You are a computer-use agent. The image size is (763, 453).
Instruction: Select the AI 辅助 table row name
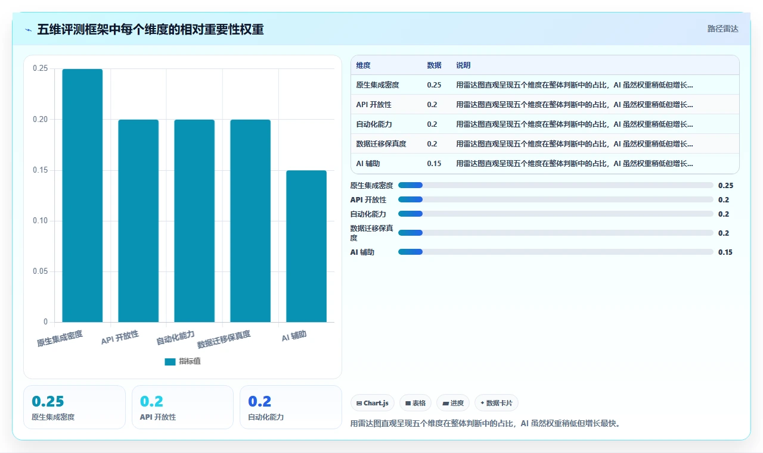(368, 163)
